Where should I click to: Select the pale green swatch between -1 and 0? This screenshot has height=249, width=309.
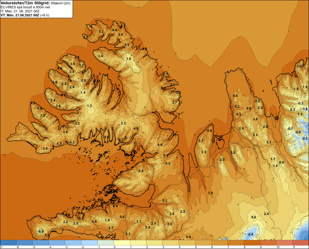point(106,243)
